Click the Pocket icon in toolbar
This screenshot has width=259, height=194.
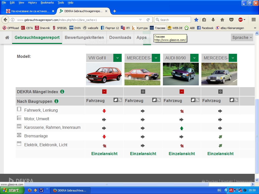[x=231, y=20]
